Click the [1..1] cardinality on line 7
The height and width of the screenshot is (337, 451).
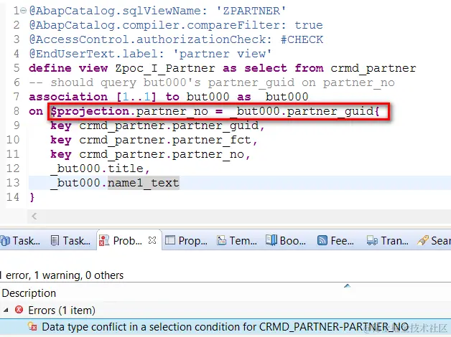pyautogui.click(x=136, y=97)
